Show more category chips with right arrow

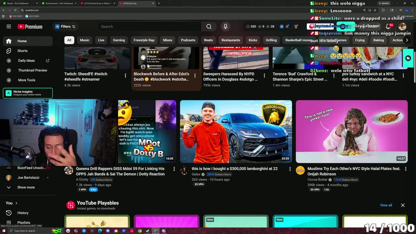coord(407,40)
